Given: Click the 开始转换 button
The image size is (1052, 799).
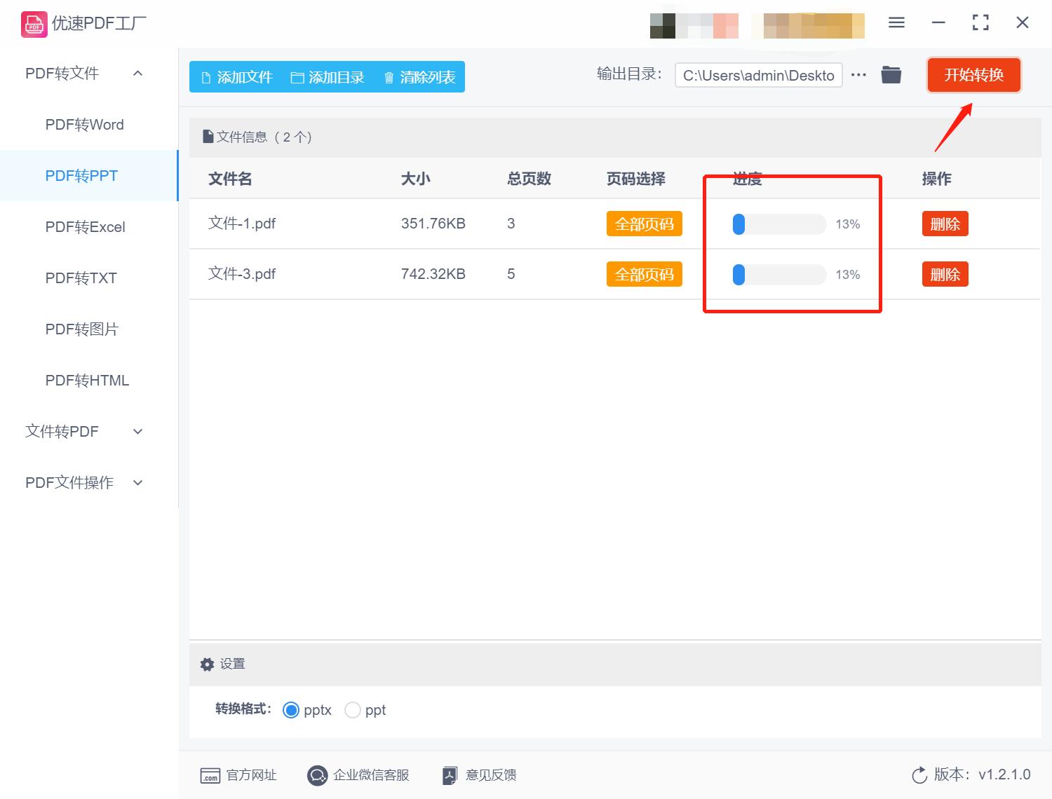Looking at the screenshot, I should point(973,75).
